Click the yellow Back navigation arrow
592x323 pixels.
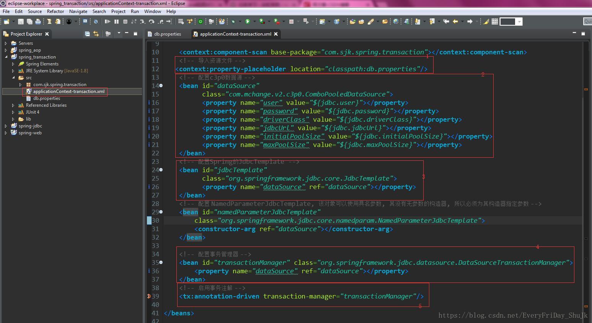455,21
